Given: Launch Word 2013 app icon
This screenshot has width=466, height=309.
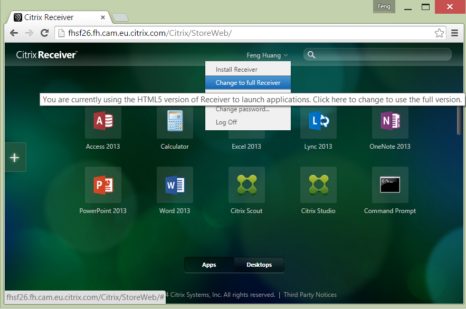Looking at the screenshot, I should pyautogui.click(x=175, y=185).
